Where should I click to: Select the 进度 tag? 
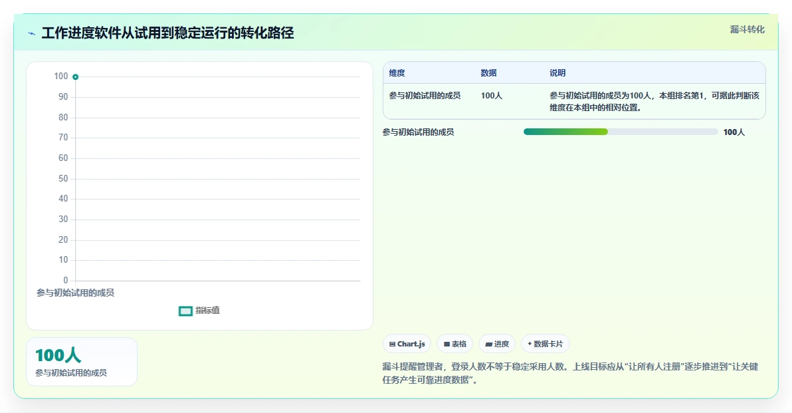tap(497, 344)
